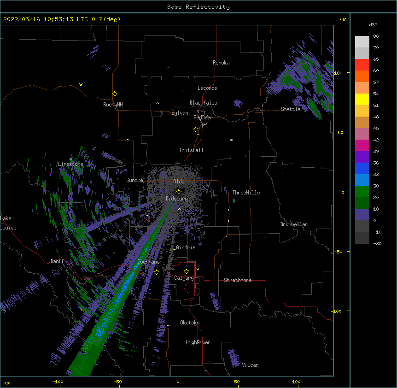
Task: Click the Sylvan label
Action: click(180, 113)
